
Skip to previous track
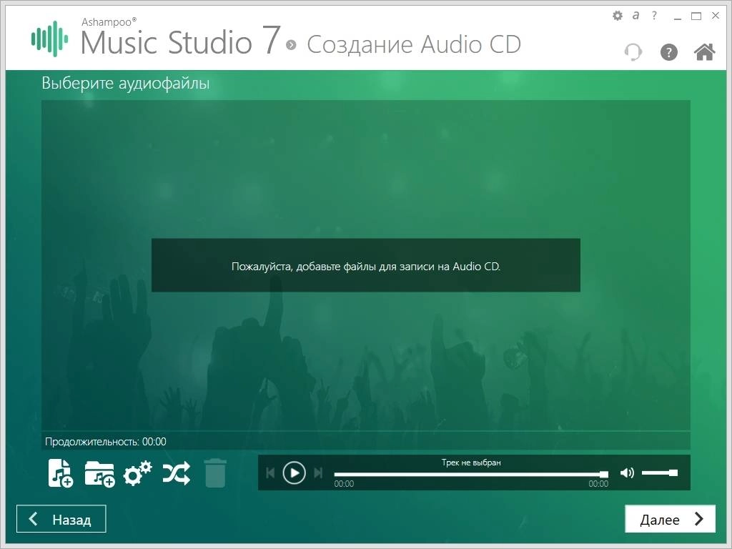click(270, 473)
